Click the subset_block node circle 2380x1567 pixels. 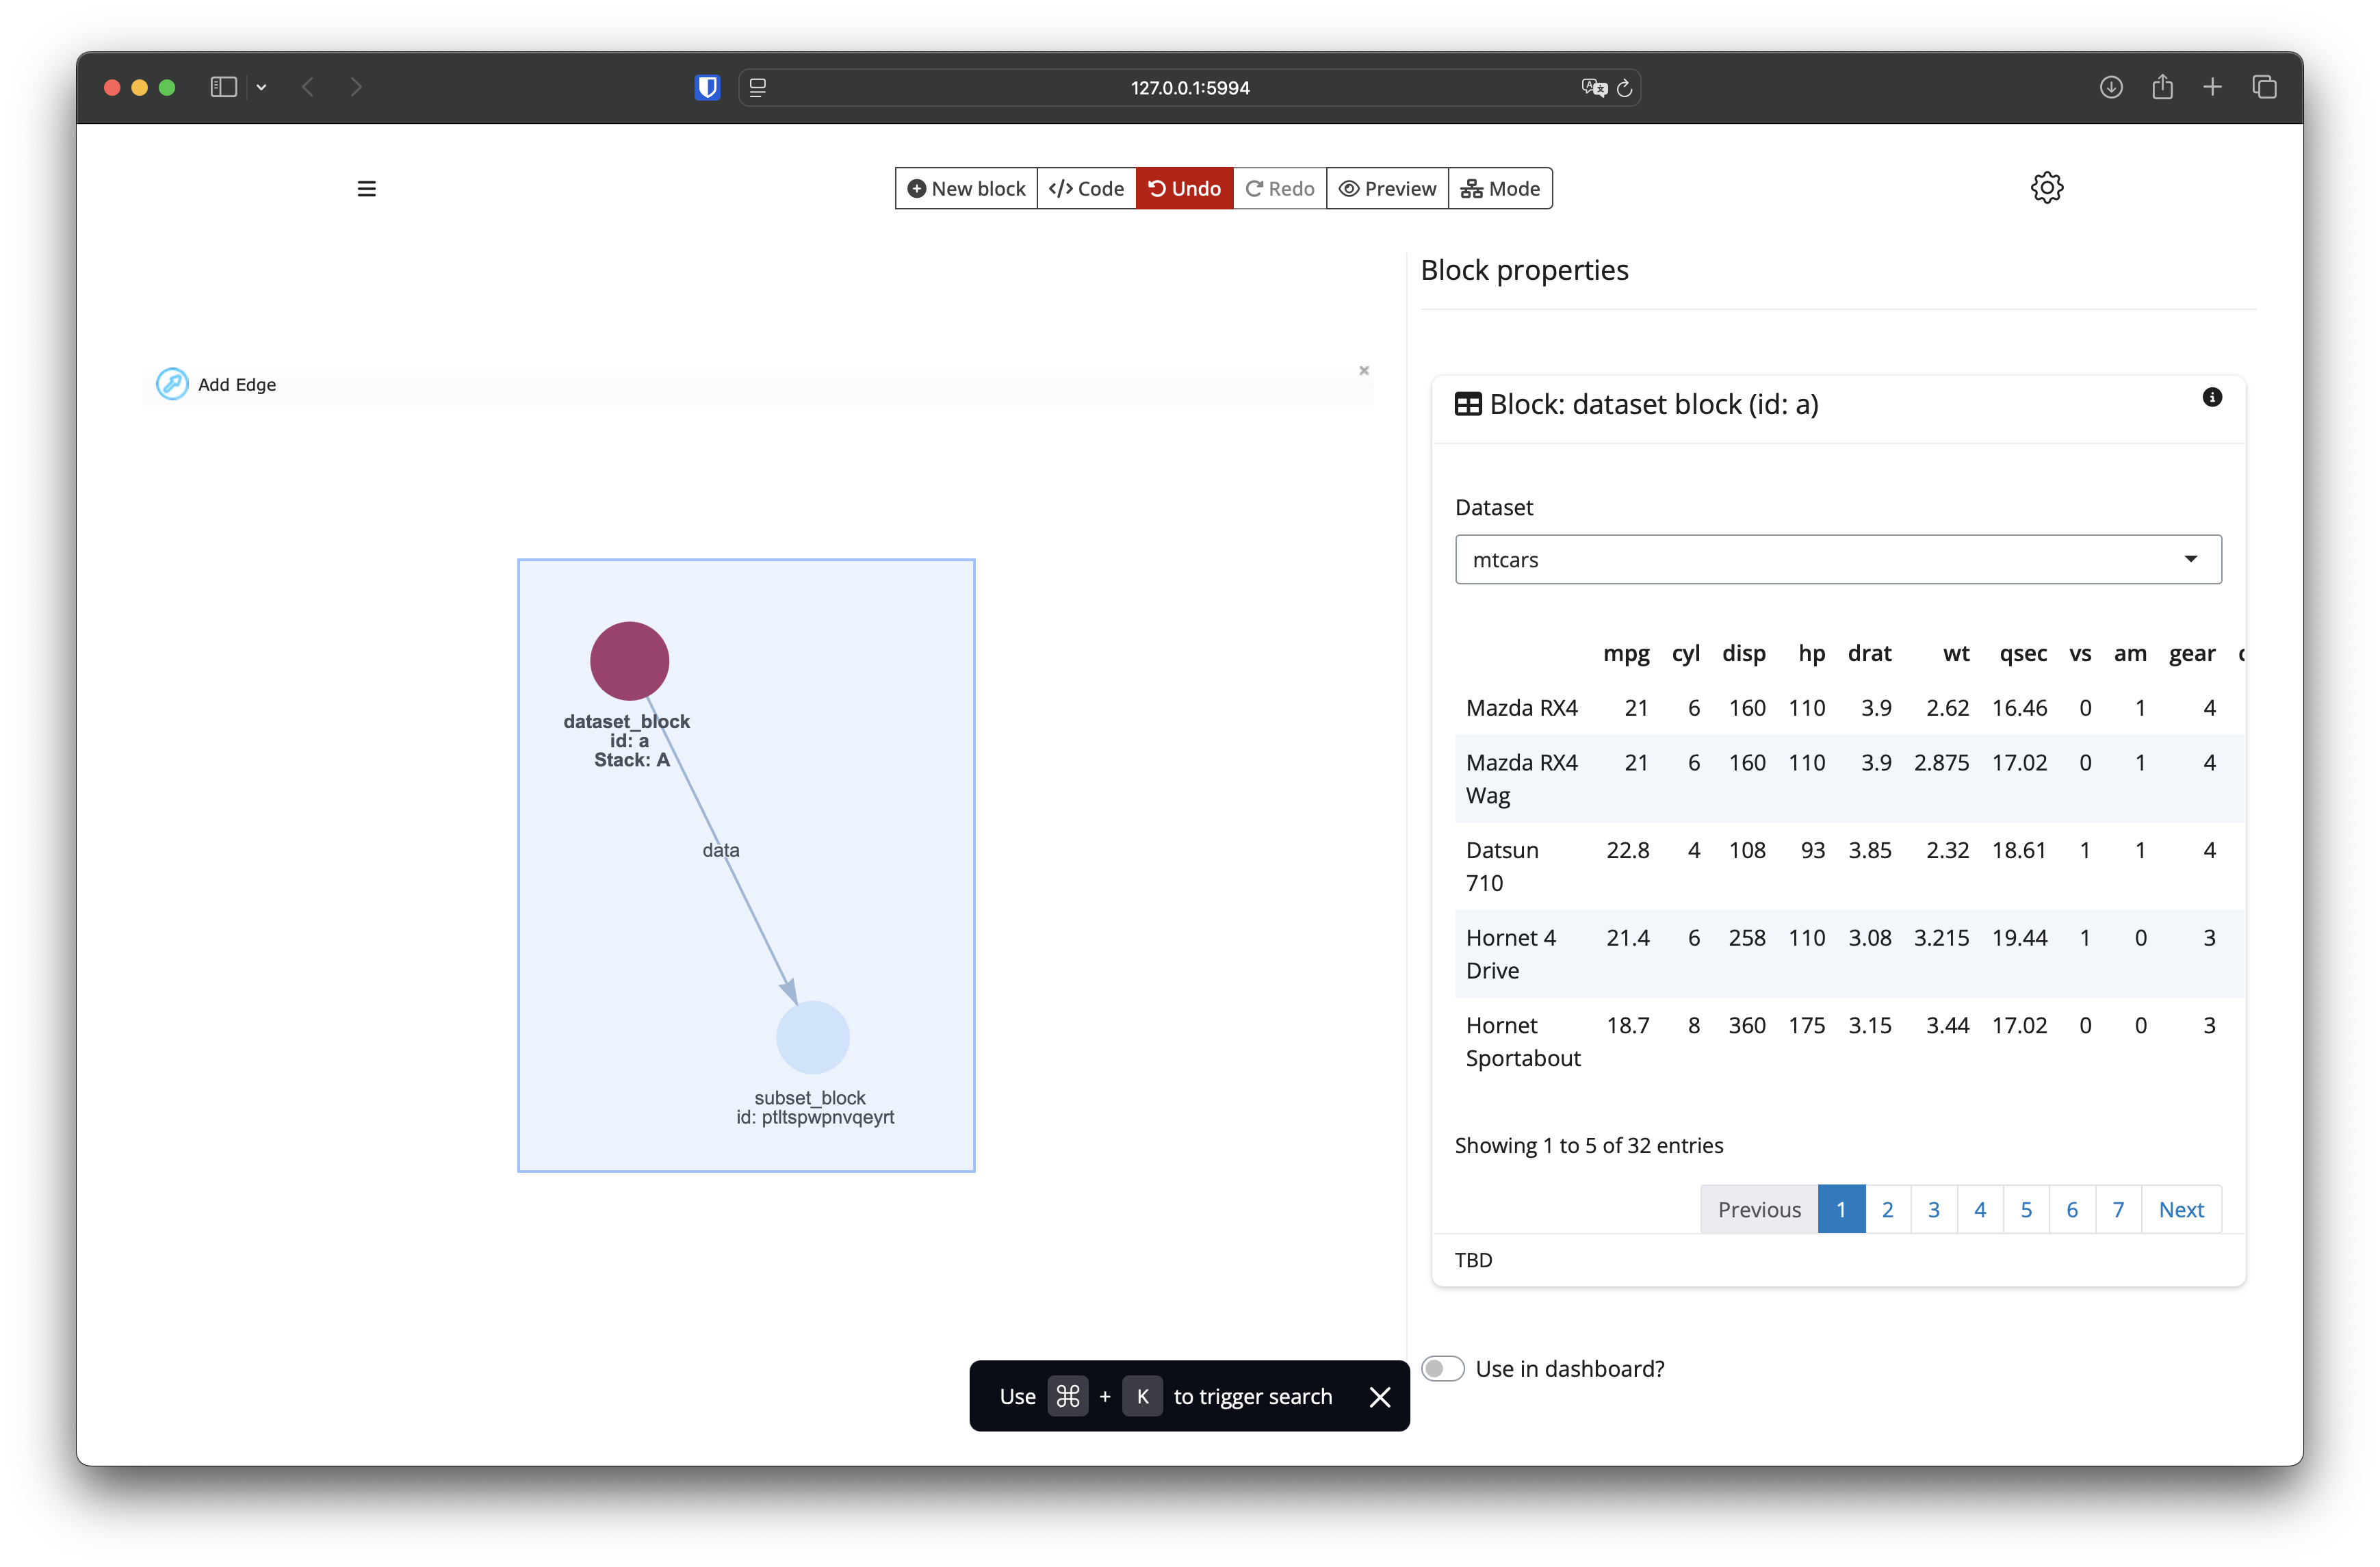tap(812, 1037)
